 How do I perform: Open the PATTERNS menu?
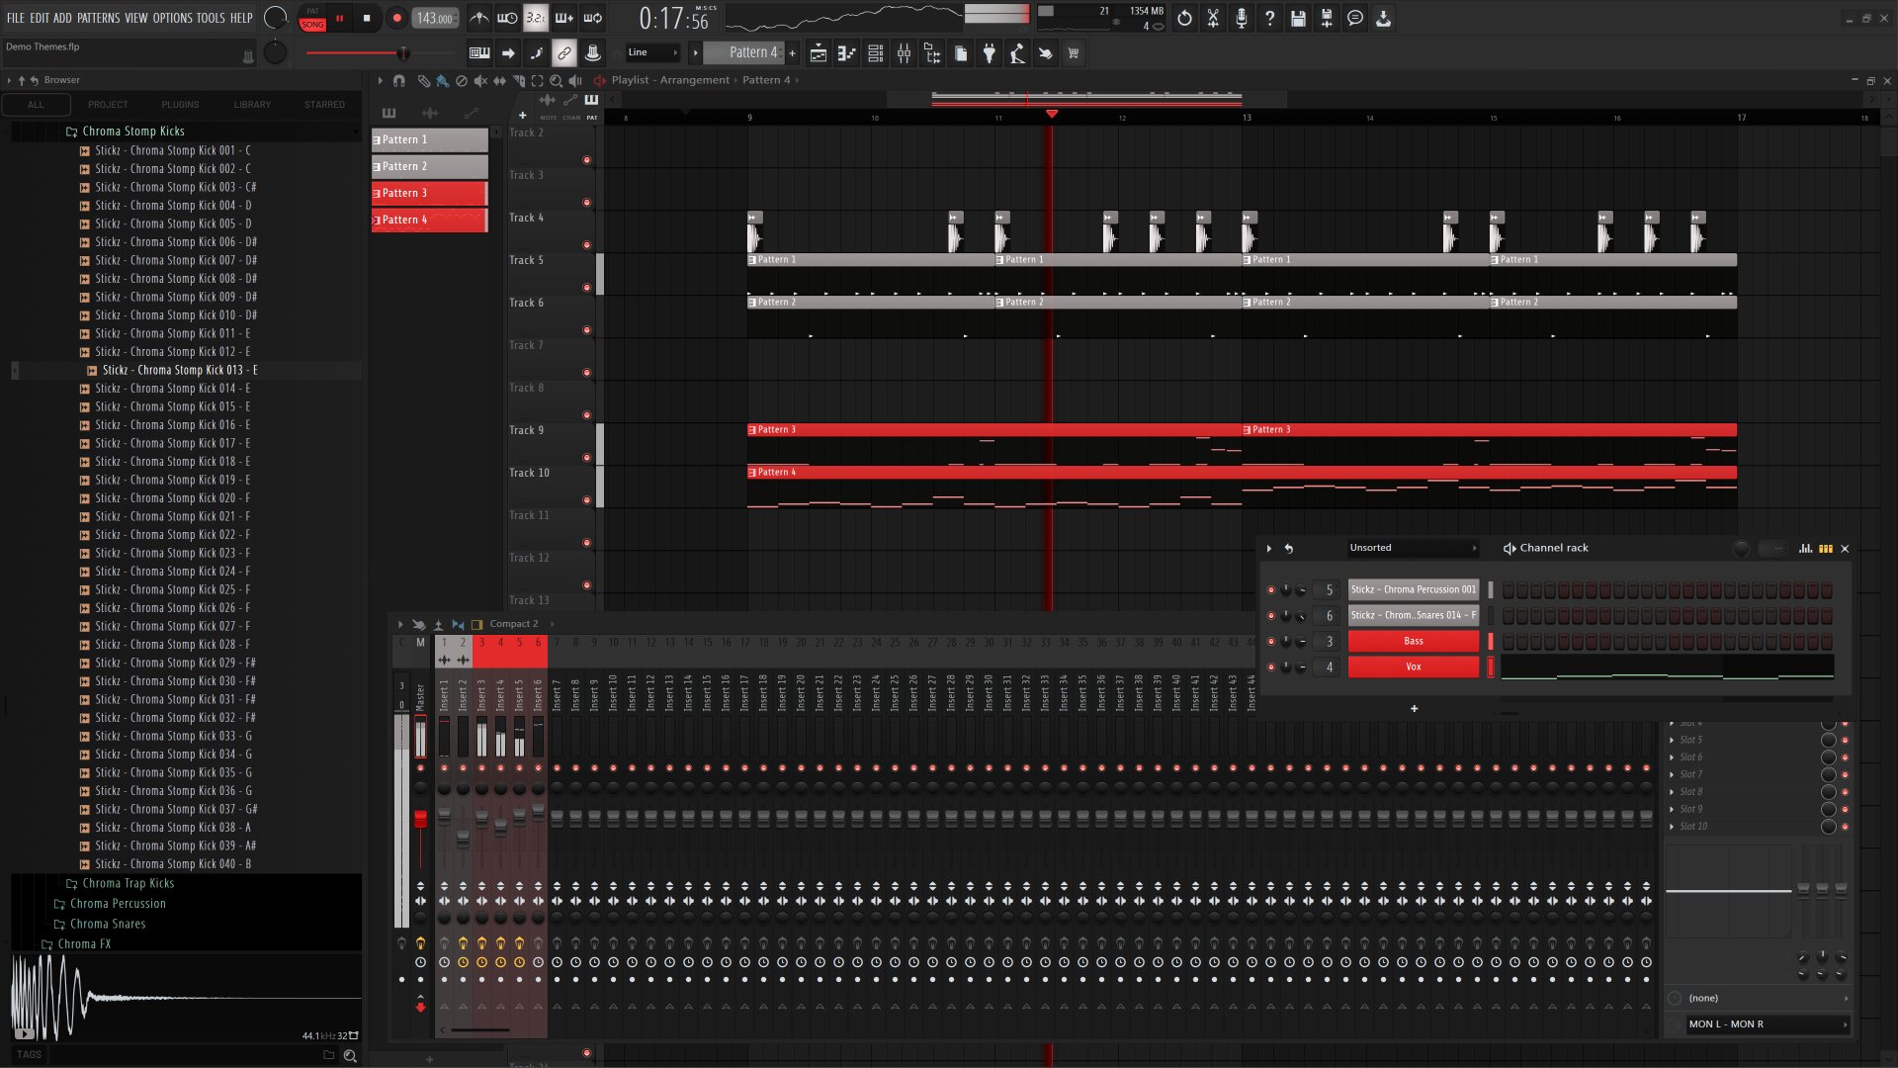coord(98,18)
